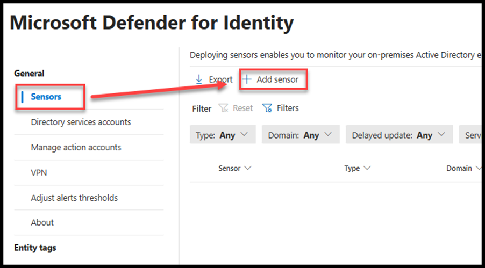Open the Domain: Any filter dropdown
This screenshot has width=485, height=268.
point(301,134)
